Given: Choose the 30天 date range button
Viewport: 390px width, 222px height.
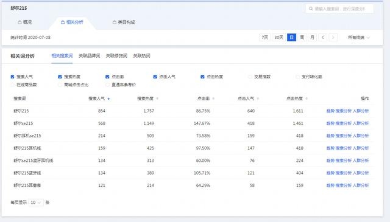Looking at the screenshot, I should point(278,38).
